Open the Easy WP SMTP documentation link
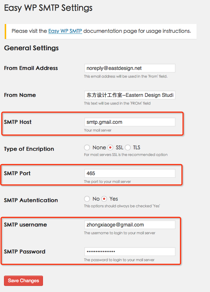The image size is (210, 292). 65,31
